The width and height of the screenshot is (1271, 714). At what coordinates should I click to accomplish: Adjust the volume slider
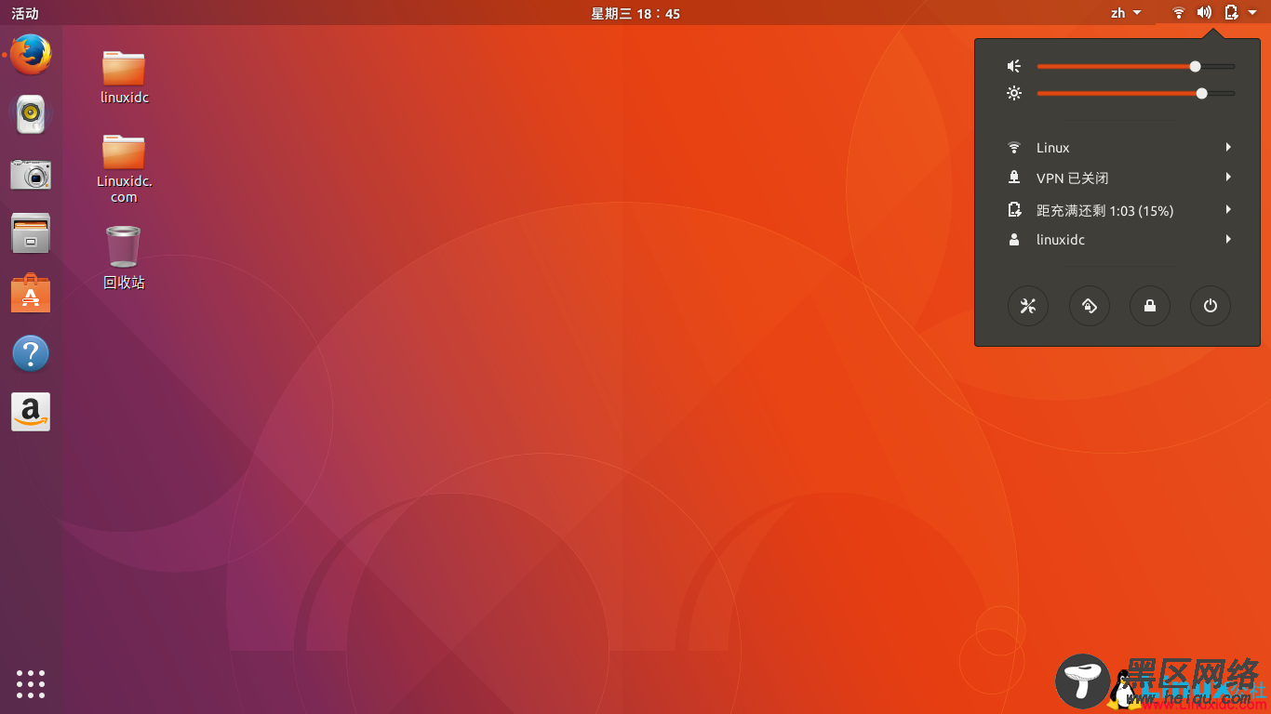tap(1136, 66)
